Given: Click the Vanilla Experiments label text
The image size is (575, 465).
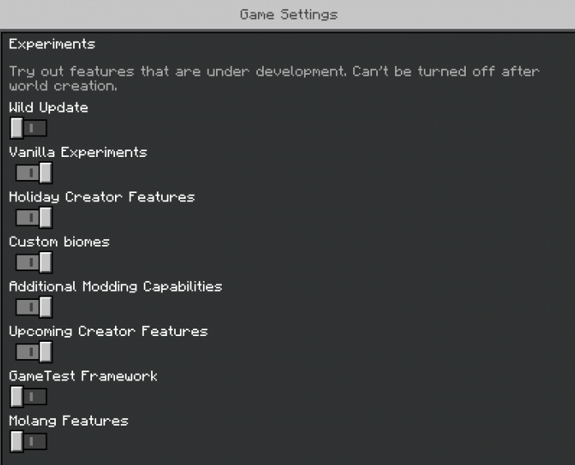Looking at the screenshot, I should coord(78,152).
